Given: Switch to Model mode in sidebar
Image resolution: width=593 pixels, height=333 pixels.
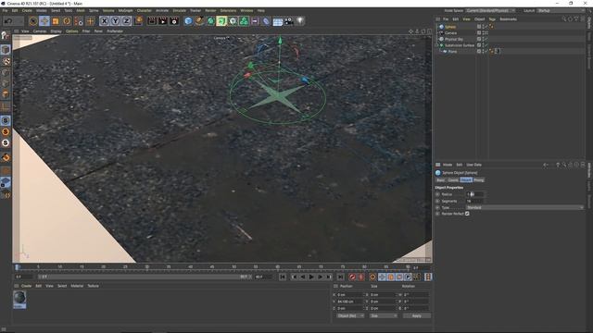Looking at the screenshot, I should (6, 49).
